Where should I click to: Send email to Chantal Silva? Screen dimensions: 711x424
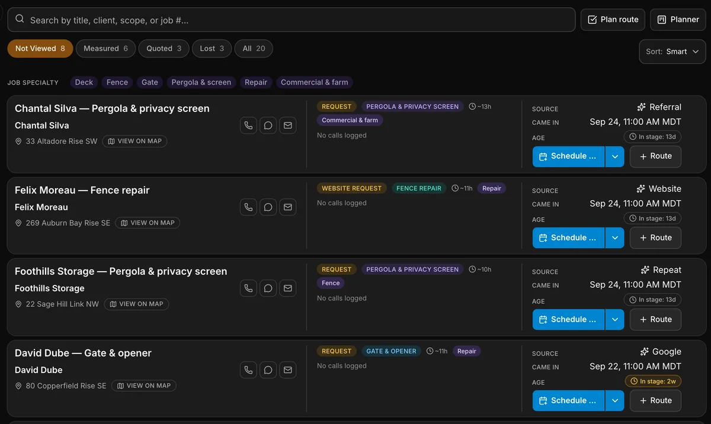coord(288,126)
